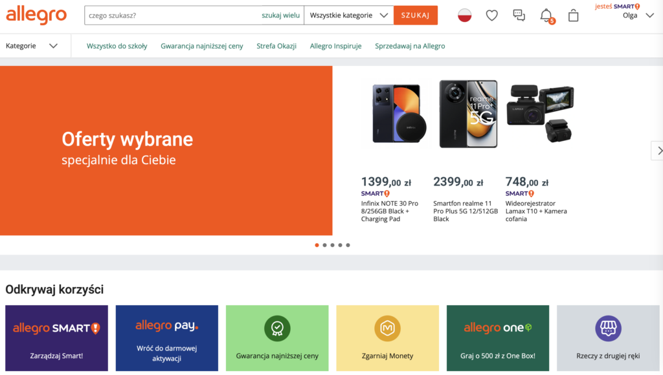The height and width of the screenshot is (375, 663).
Task: Open Sprzedawaj na Allegro menu item
Action: pos(410,46)
